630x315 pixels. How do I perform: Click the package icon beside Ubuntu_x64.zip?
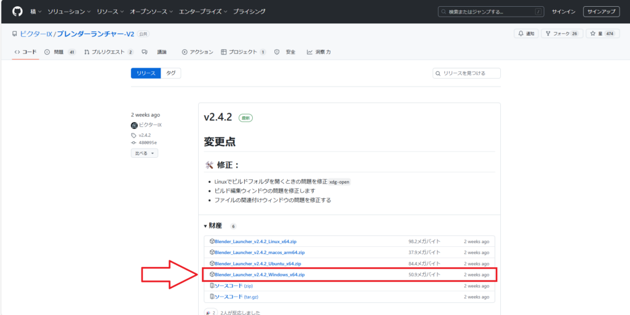click(212, 263)
